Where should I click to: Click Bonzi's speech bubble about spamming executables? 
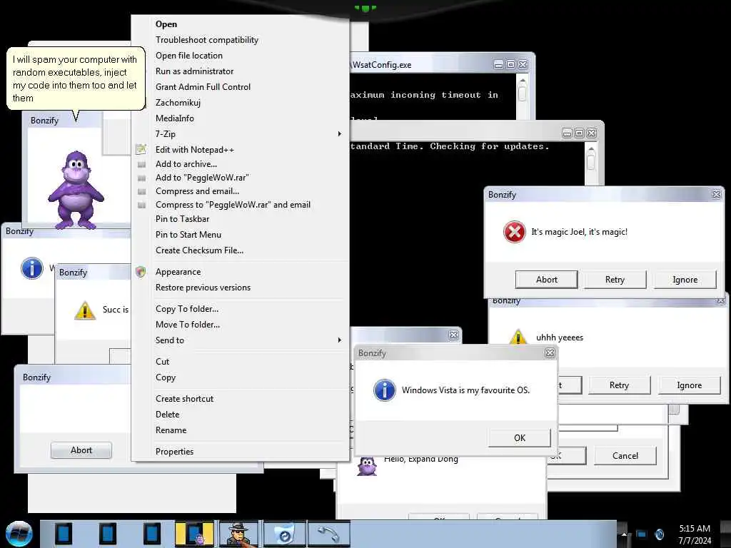[x=76, y=78]
